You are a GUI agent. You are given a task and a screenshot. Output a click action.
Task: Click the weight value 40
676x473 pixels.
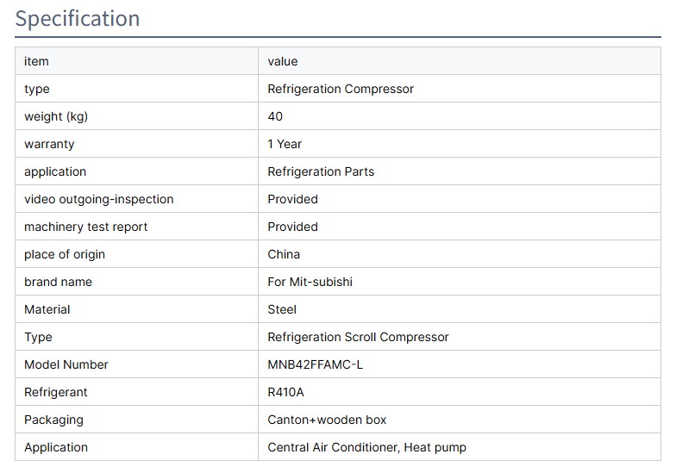click(275, 116)
